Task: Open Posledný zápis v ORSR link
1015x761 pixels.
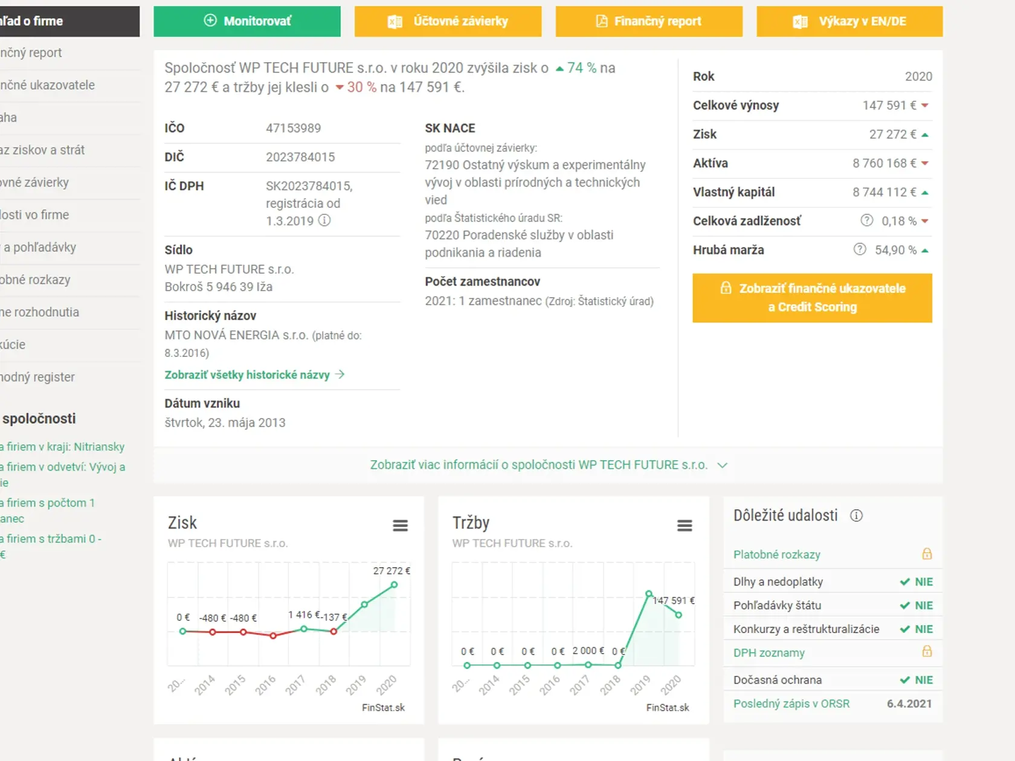Action: click(x=791, y=704)
